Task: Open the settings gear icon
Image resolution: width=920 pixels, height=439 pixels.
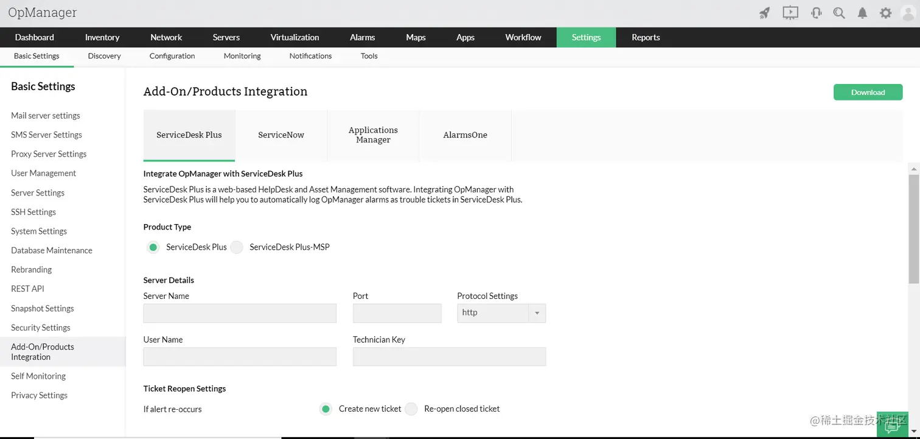Action: [885, 12]
